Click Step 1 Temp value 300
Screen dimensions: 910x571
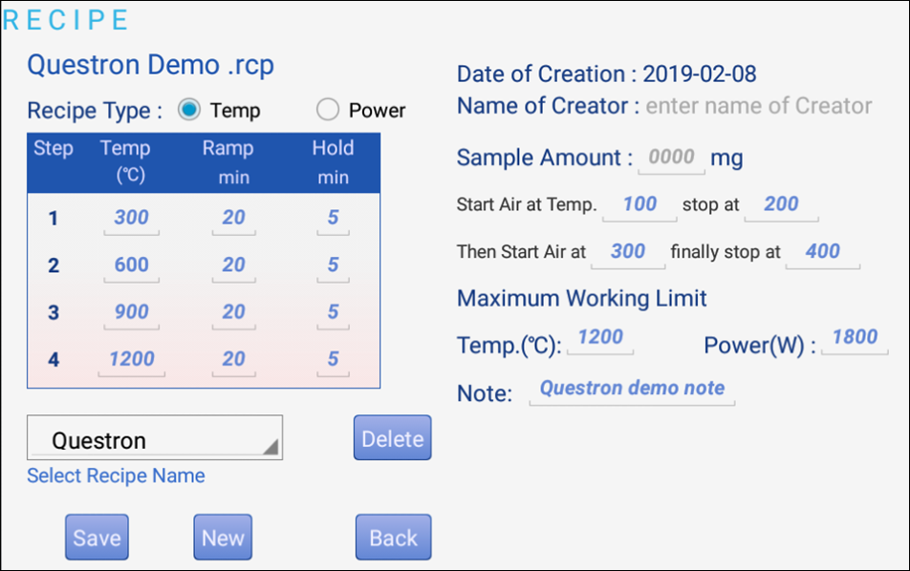[x=131, y=218]
